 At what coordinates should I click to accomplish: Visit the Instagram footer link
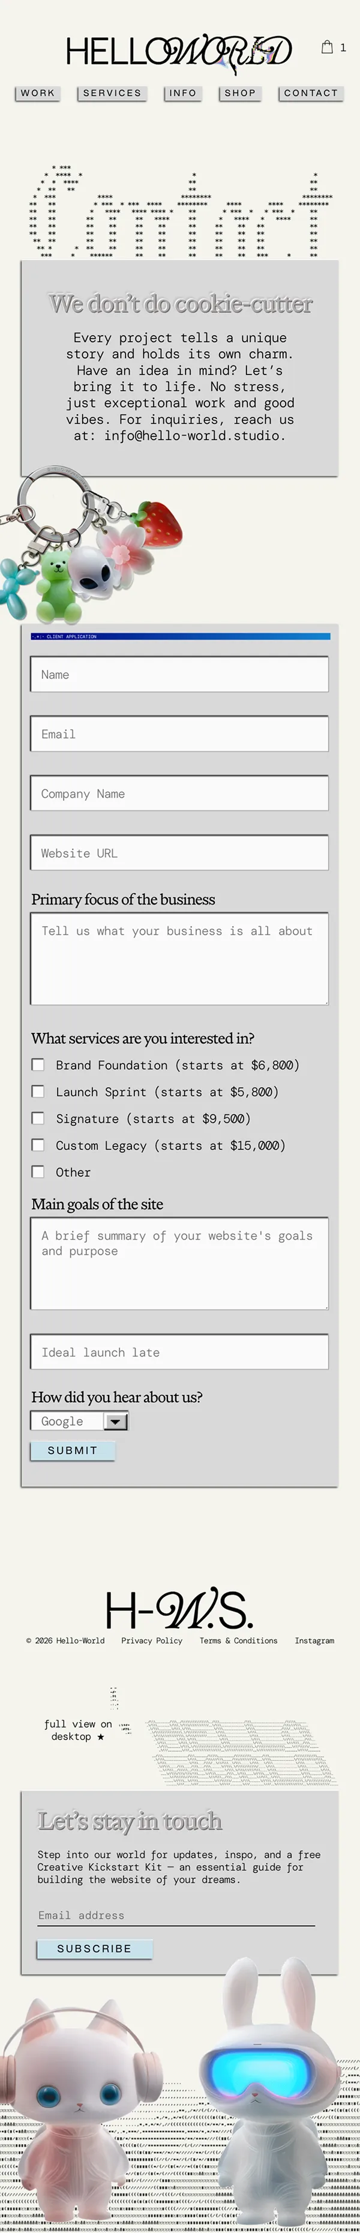click(314, 1641)
